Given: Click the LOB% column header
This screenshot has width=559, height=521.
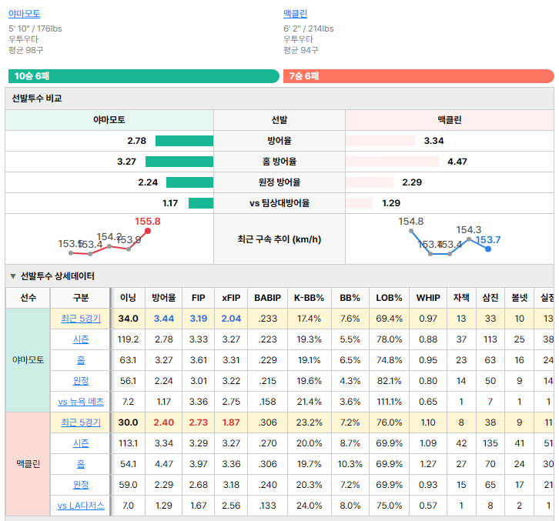Looking at the screenshot, I should pos(389,298).
